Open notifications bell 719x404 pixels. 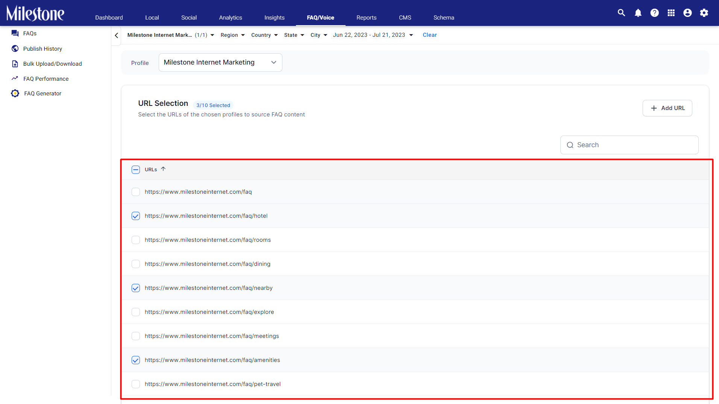(x=638, y=13)
